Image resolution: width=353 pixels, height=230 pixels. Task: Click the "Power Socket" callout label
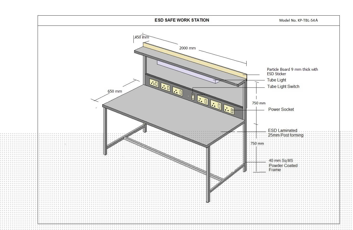click(x=281, y=110)
